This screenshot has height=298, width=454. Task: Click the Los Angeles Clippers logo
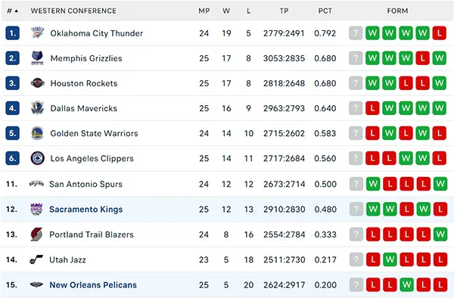(37, 158)
